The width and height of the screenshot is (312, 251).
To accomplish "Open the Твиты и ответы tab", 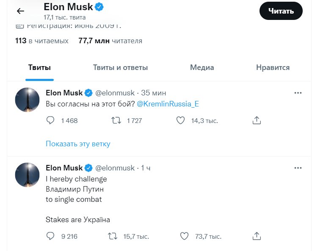I will click(120, 67).
